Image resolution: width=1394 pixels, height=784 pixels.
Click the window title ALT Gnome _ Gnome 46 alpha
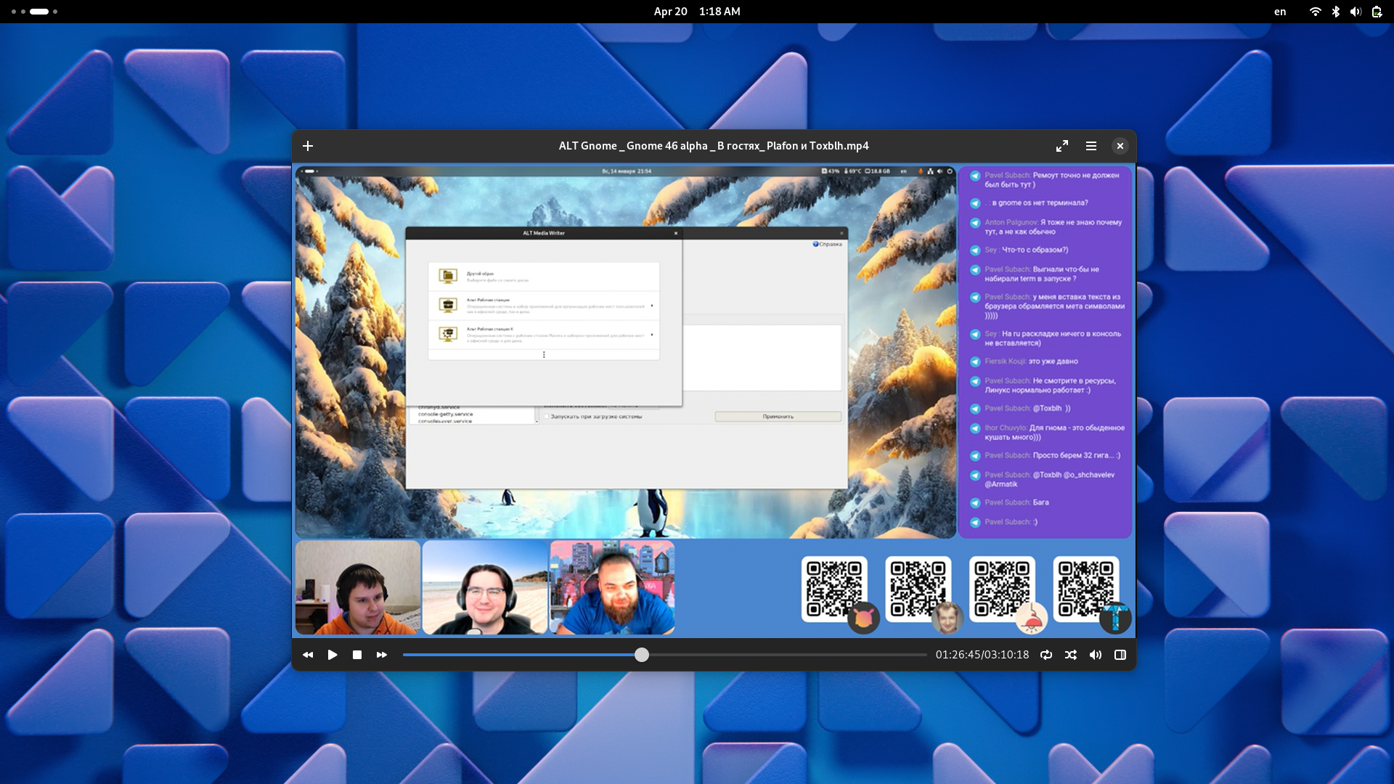coord(714,146)
